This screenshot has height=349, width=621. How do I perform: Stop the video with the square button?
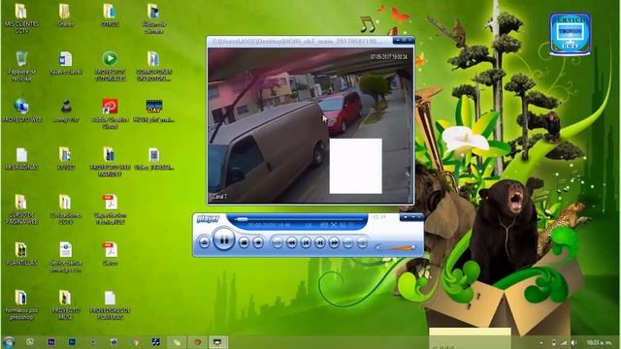tap(244, 242)
